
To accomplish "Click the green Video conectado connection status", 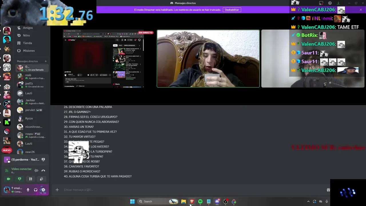I will [21, 169].
